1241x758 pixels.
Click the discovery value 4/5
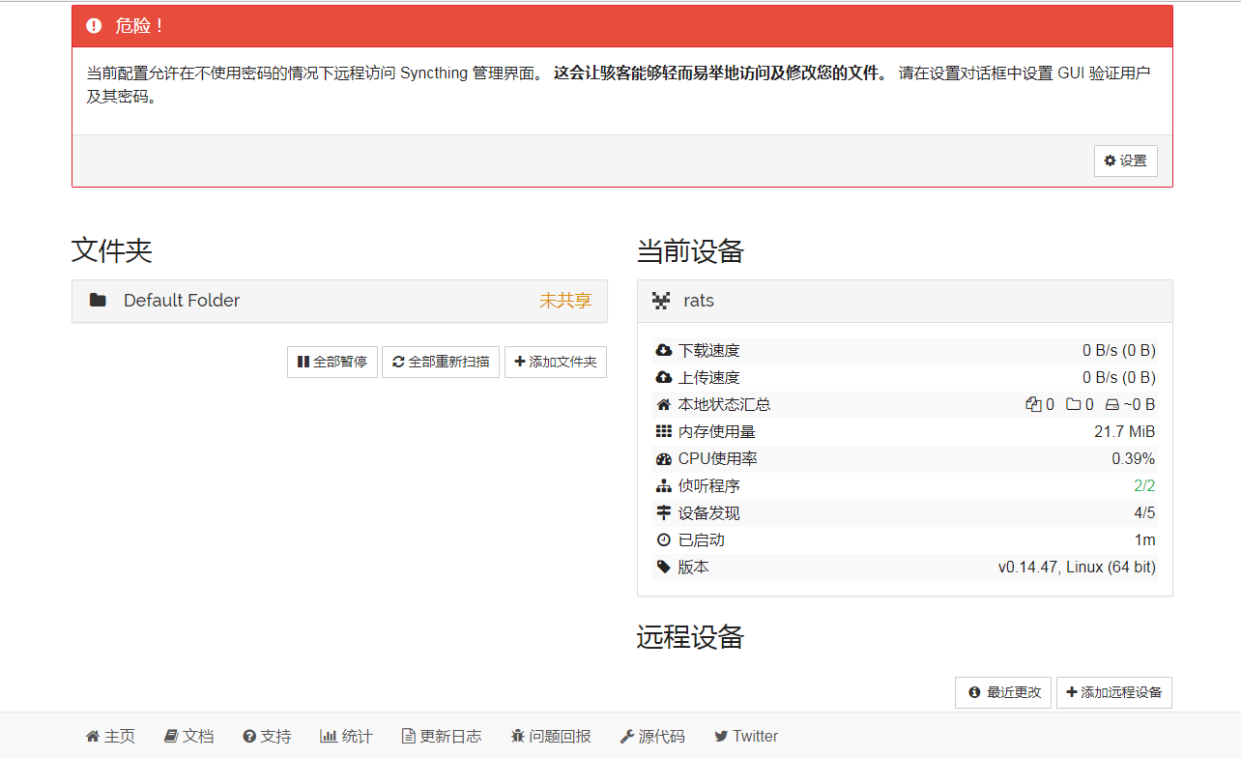pyautogui.click(x=1144, y=512)
